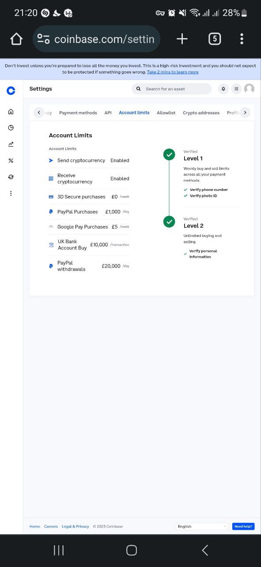Open the three-dot more sidebar menu
Viewport: 261px width, 567px height.
pos(11,193)
